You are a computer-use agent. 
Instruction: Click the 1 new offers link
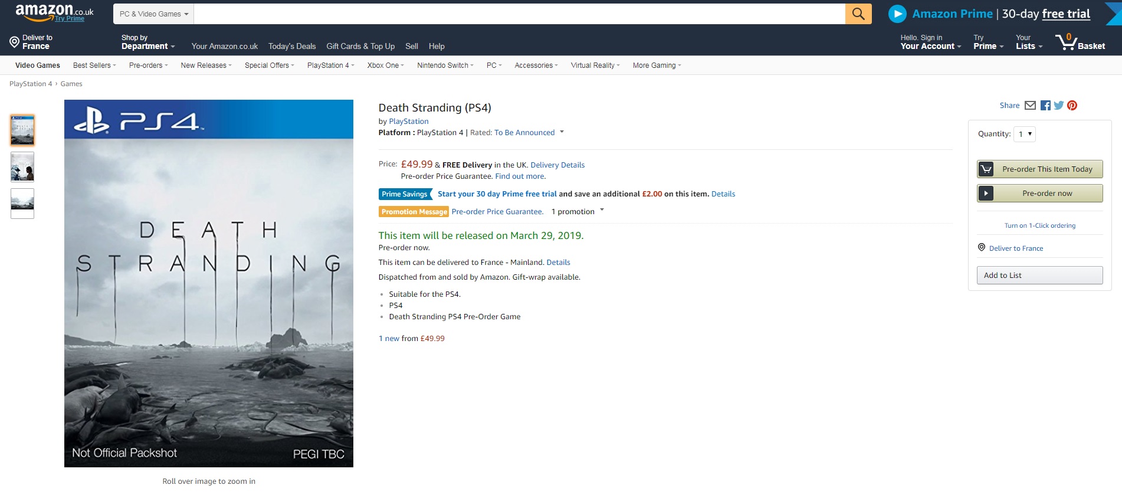coord(389,339)
